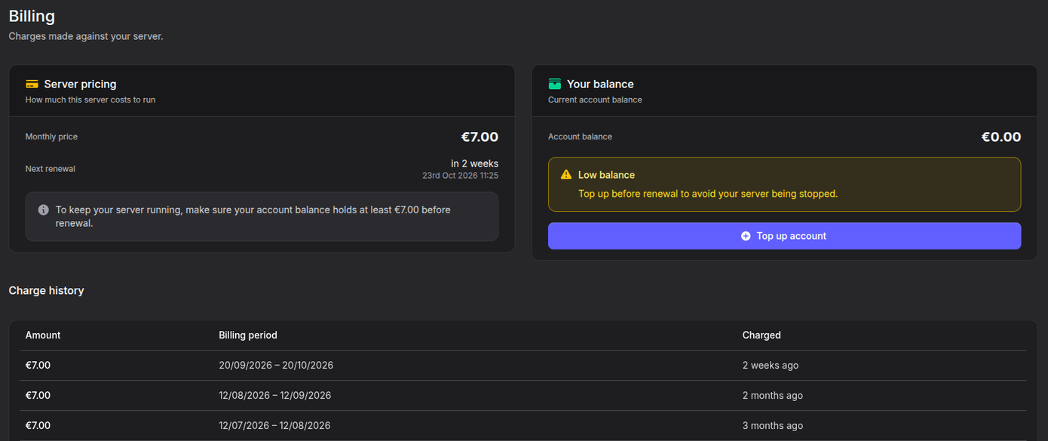Screen dimensions: 1048x441
Task: Click the '3 months ago' charged cell
Action: click(x=773, y=425)
